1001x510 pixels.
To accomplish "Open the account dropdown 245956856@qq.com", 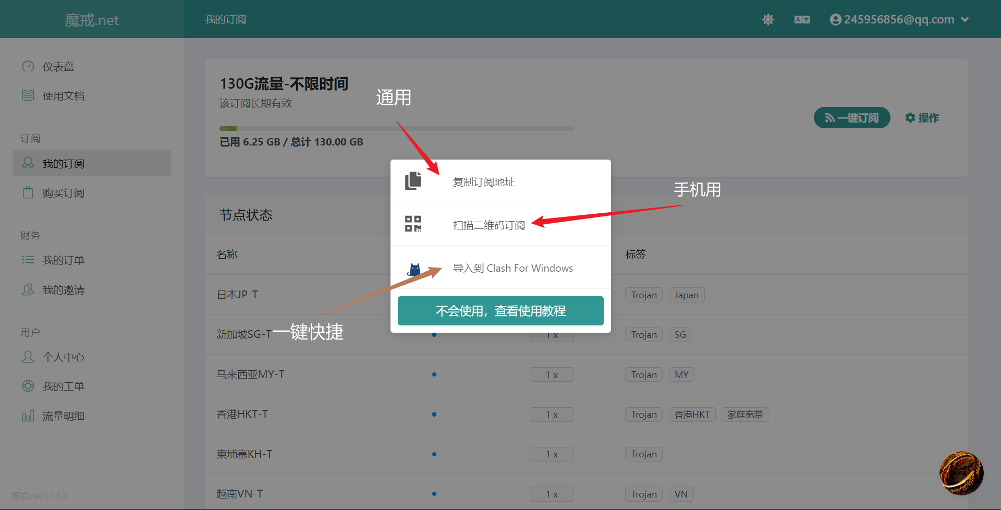I will (x=899, y=20).
